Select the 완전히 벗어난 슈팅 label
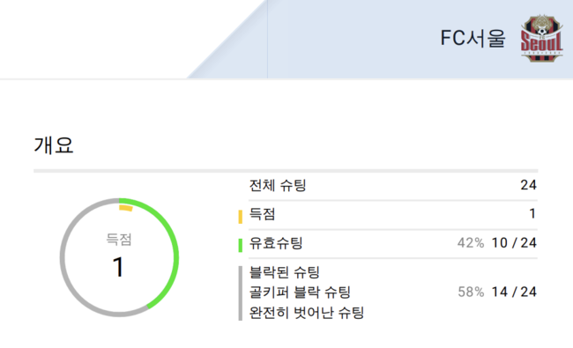Screen dimensions: 573x348 pyautogui.click(x=306, y=313)
